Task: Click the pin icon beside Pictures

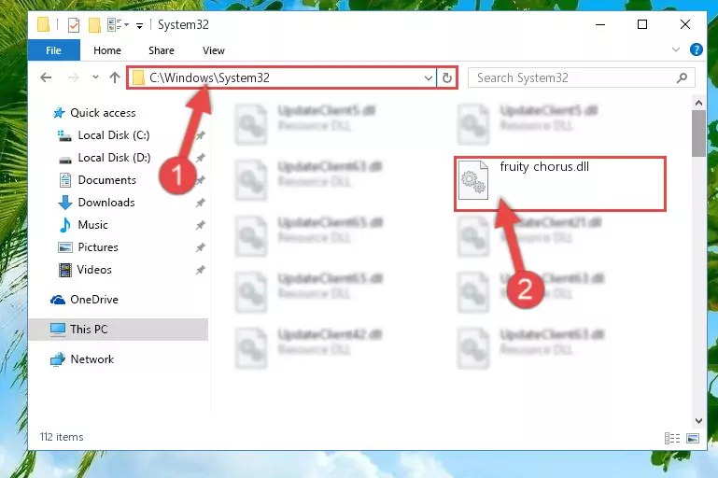Action: pyautogui.click(x=200, y=247)
